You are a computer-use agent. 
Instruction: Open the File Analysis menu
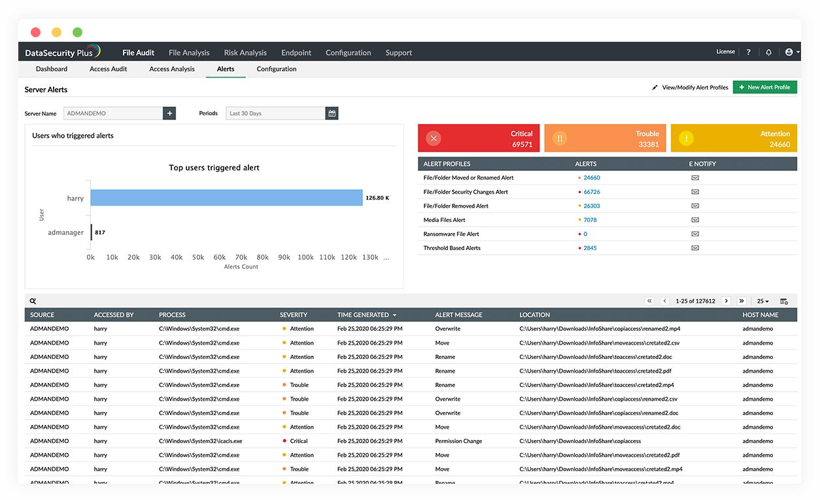tap(189, 53)
